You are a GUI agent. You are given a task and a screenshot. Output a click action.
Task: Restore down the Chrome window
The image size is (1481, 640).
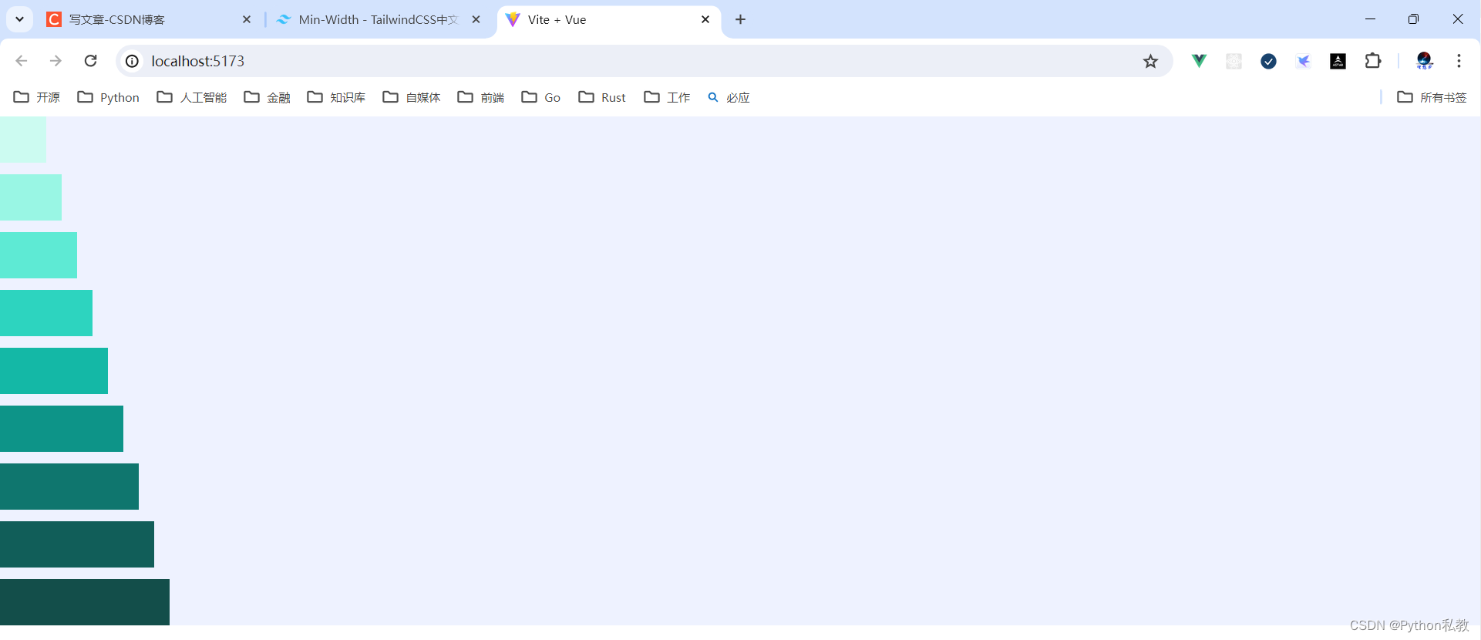[x=1413, y=19]
